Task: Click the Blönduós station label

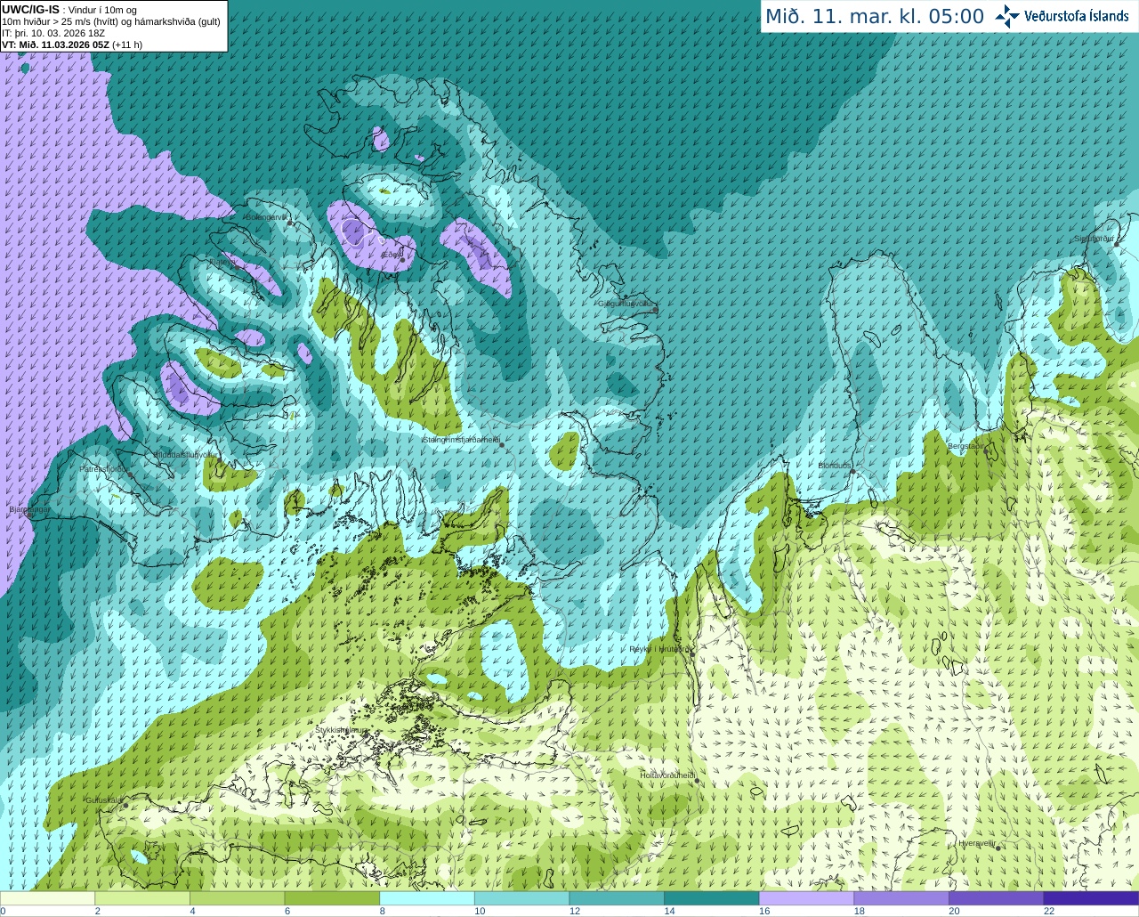Action: point(836,466)
